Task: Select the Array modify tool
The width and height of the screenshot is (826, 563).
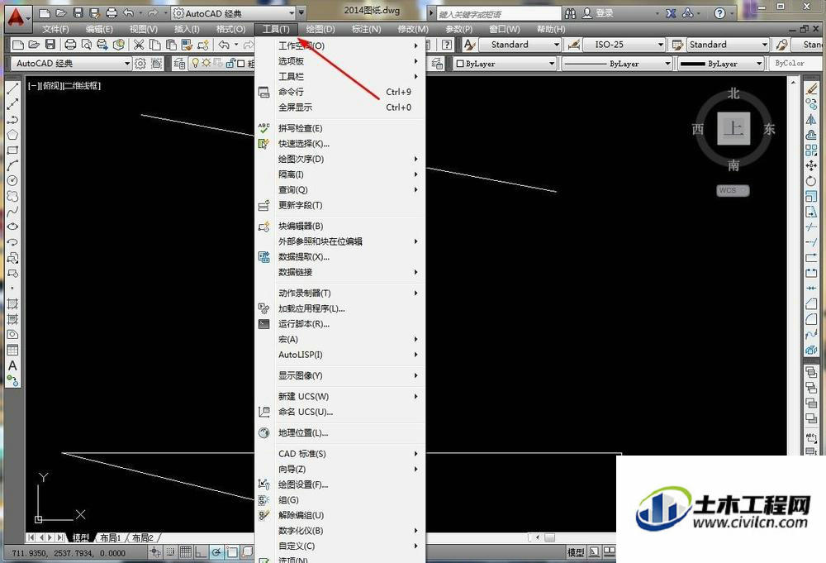Action: (x=811, y=150)
